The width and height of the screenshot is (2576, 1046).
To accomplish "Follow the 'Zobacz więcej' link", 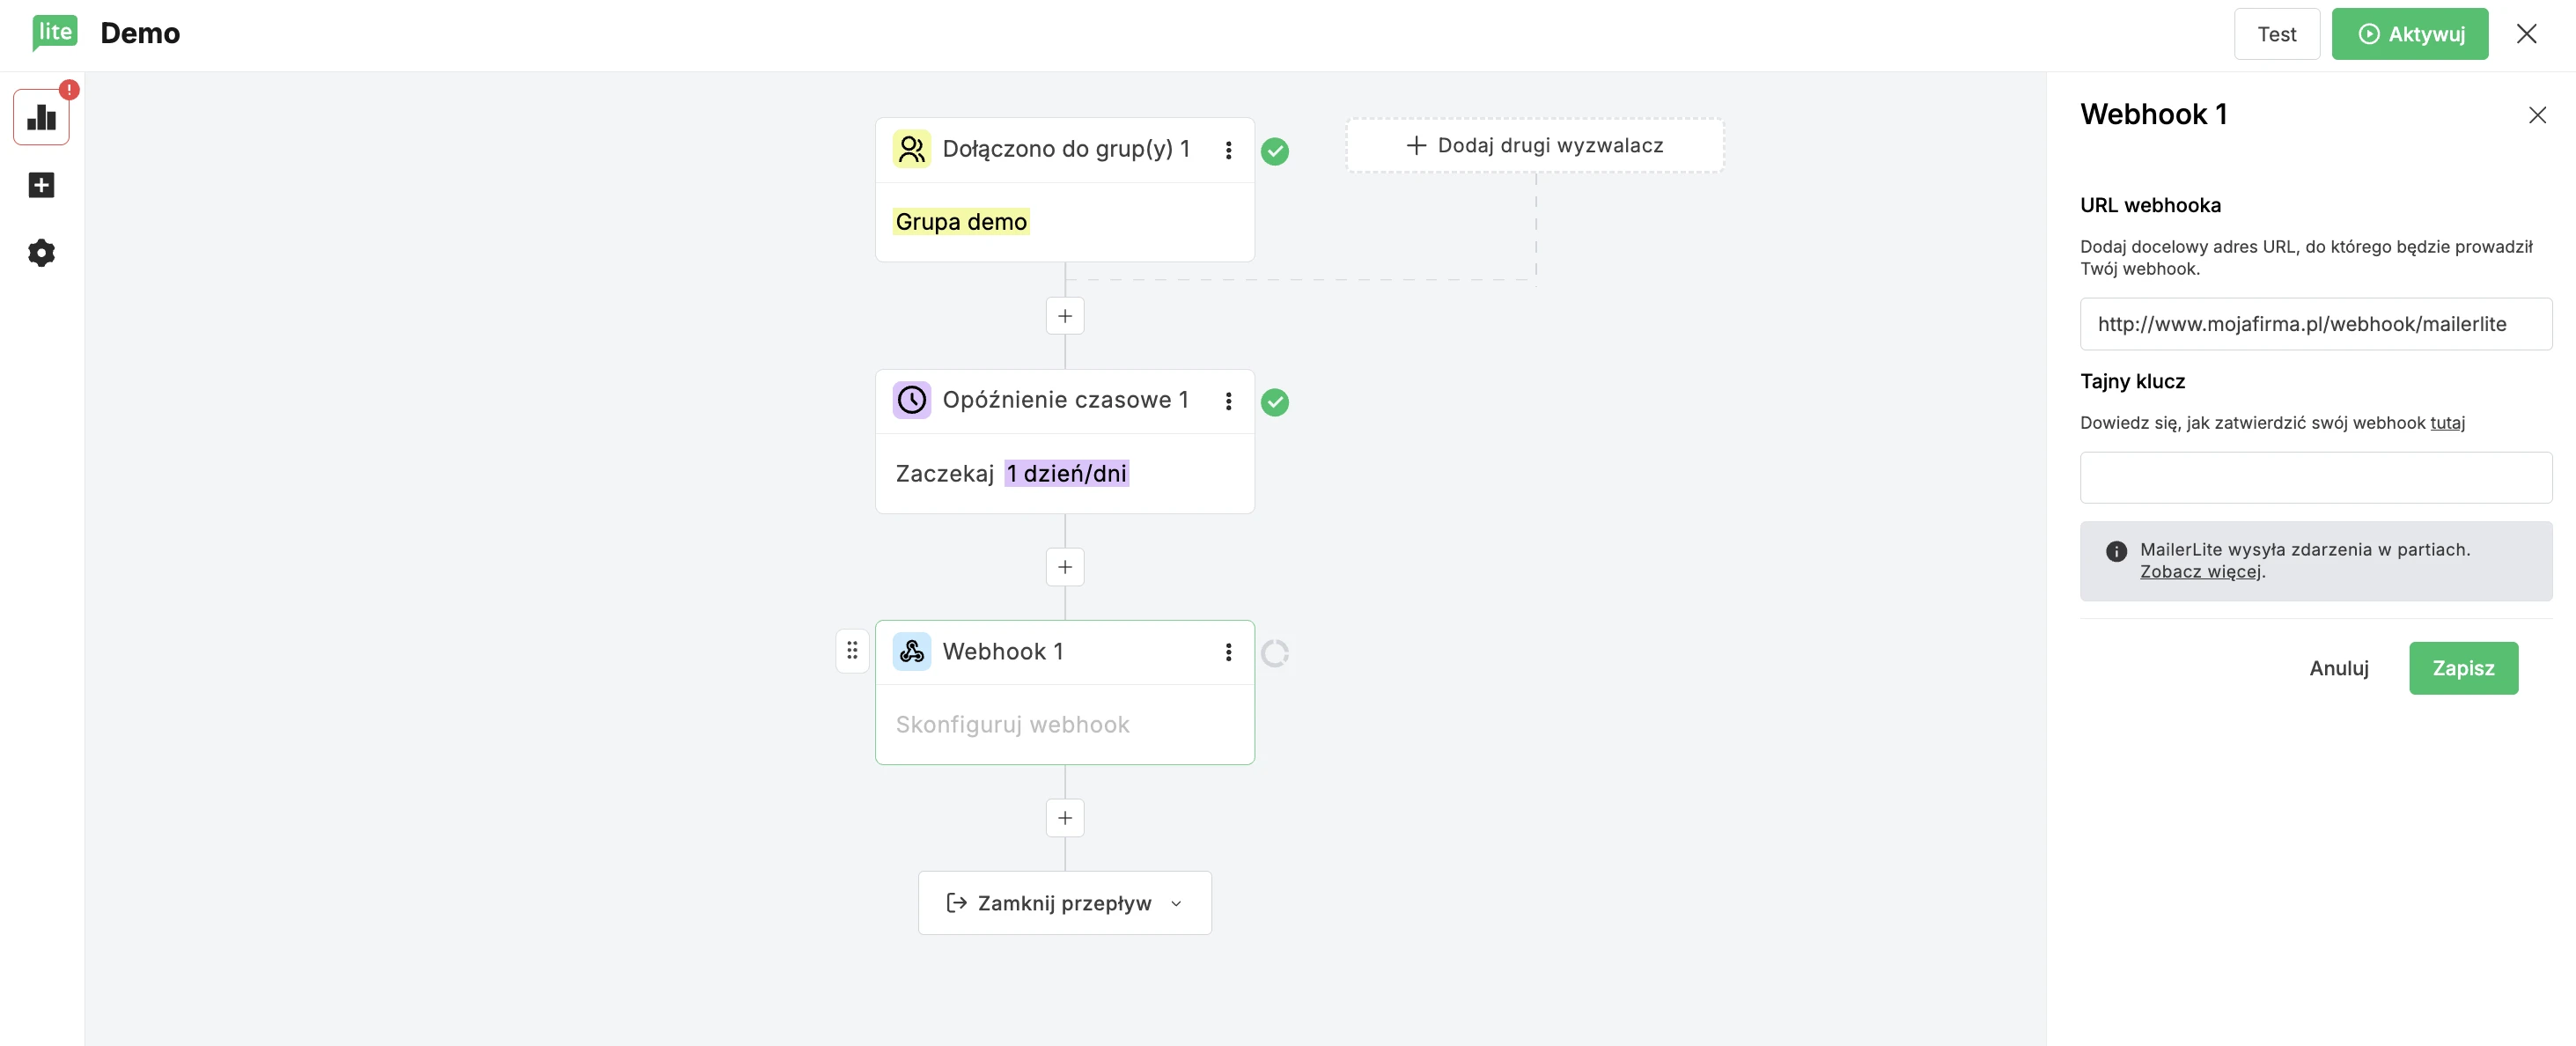I will point(2199,572).
